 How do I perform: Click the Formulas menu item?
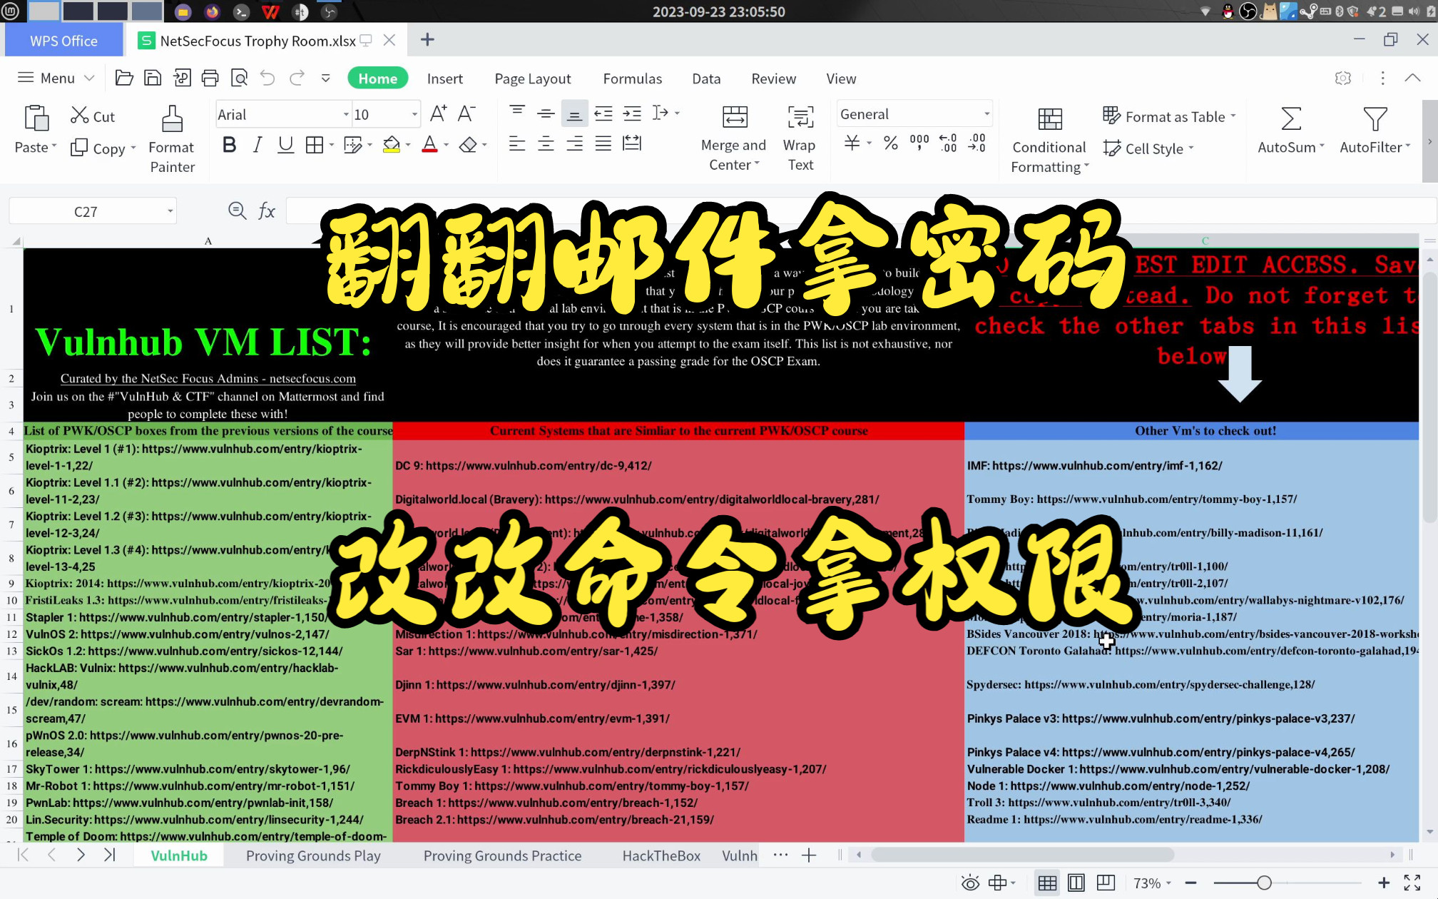[x=633, y=78]
